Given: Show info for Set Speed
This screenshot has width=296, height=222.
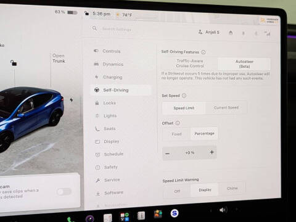Looking at the screenshot, I should click(x=184, y=96).
